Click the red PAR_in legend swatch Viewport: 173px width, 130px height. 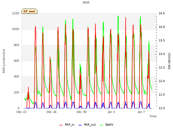pyautogui.click(x=61, y=125)
